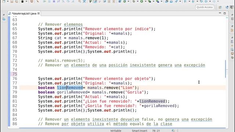Minimize the editor area

tap(220, 13)
